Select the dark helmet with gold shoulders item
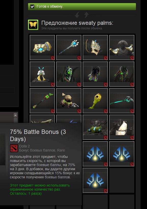 (122, 48)
